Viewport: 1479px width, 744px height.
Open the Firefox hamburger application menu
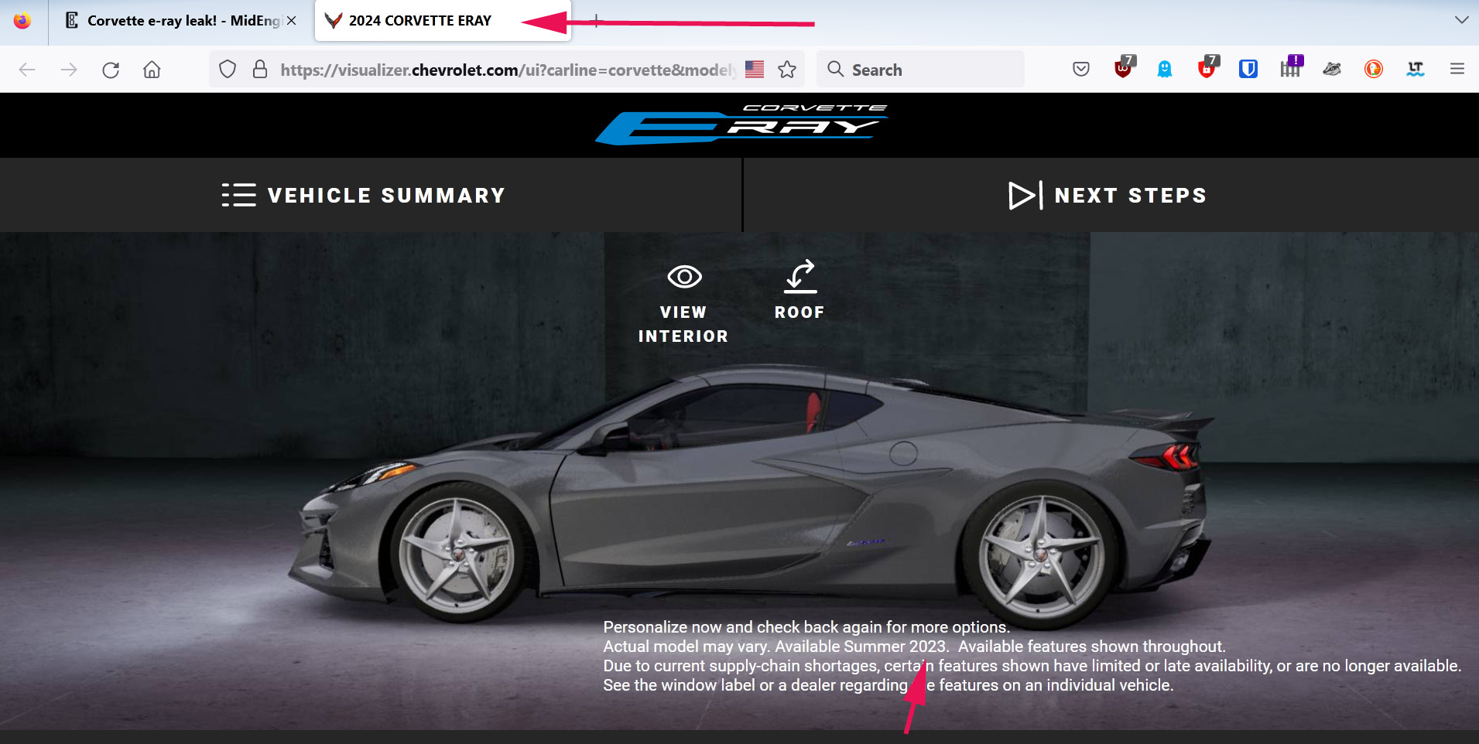(x=1457, y=70)
